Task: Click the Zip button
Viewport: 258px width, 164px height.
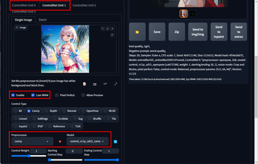Action: [177, 32]
